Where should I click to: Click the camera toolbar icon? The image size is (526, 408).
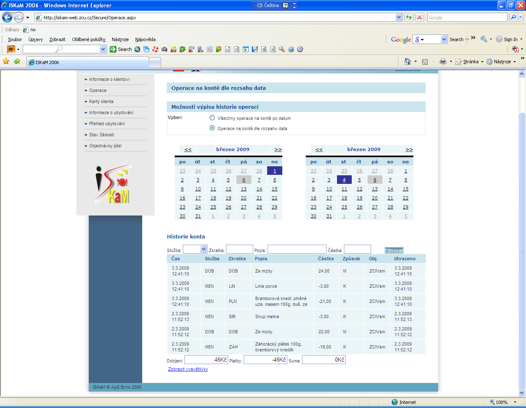point(164,49)
